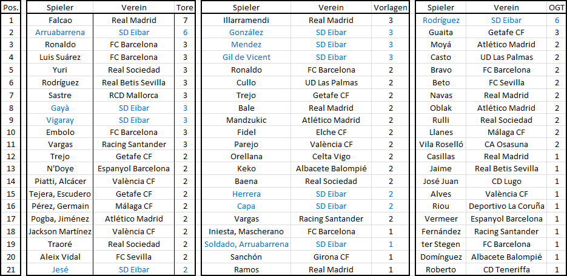Select blue Rodríguez cell in OGT table
Image resolution: width=567 pixels, height=276 pixels.
click(441, 20)
